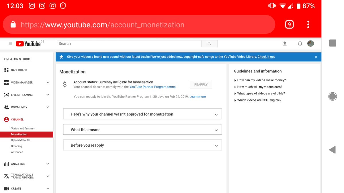Viewport: 344px width, 193px height.
Task: Open the notifications bell
Action: tap(300, 43)
